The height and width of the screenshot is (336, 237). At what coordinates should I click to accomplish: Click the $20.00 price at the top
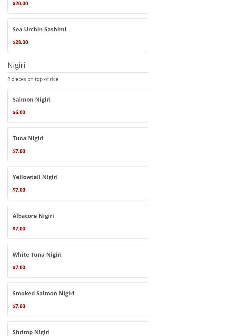20,3
